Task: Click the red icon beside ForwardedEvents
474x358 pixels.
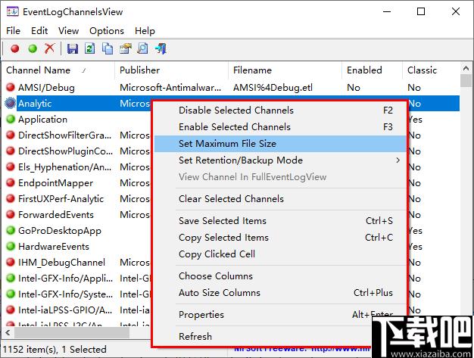Action: (x=11, y=214)
